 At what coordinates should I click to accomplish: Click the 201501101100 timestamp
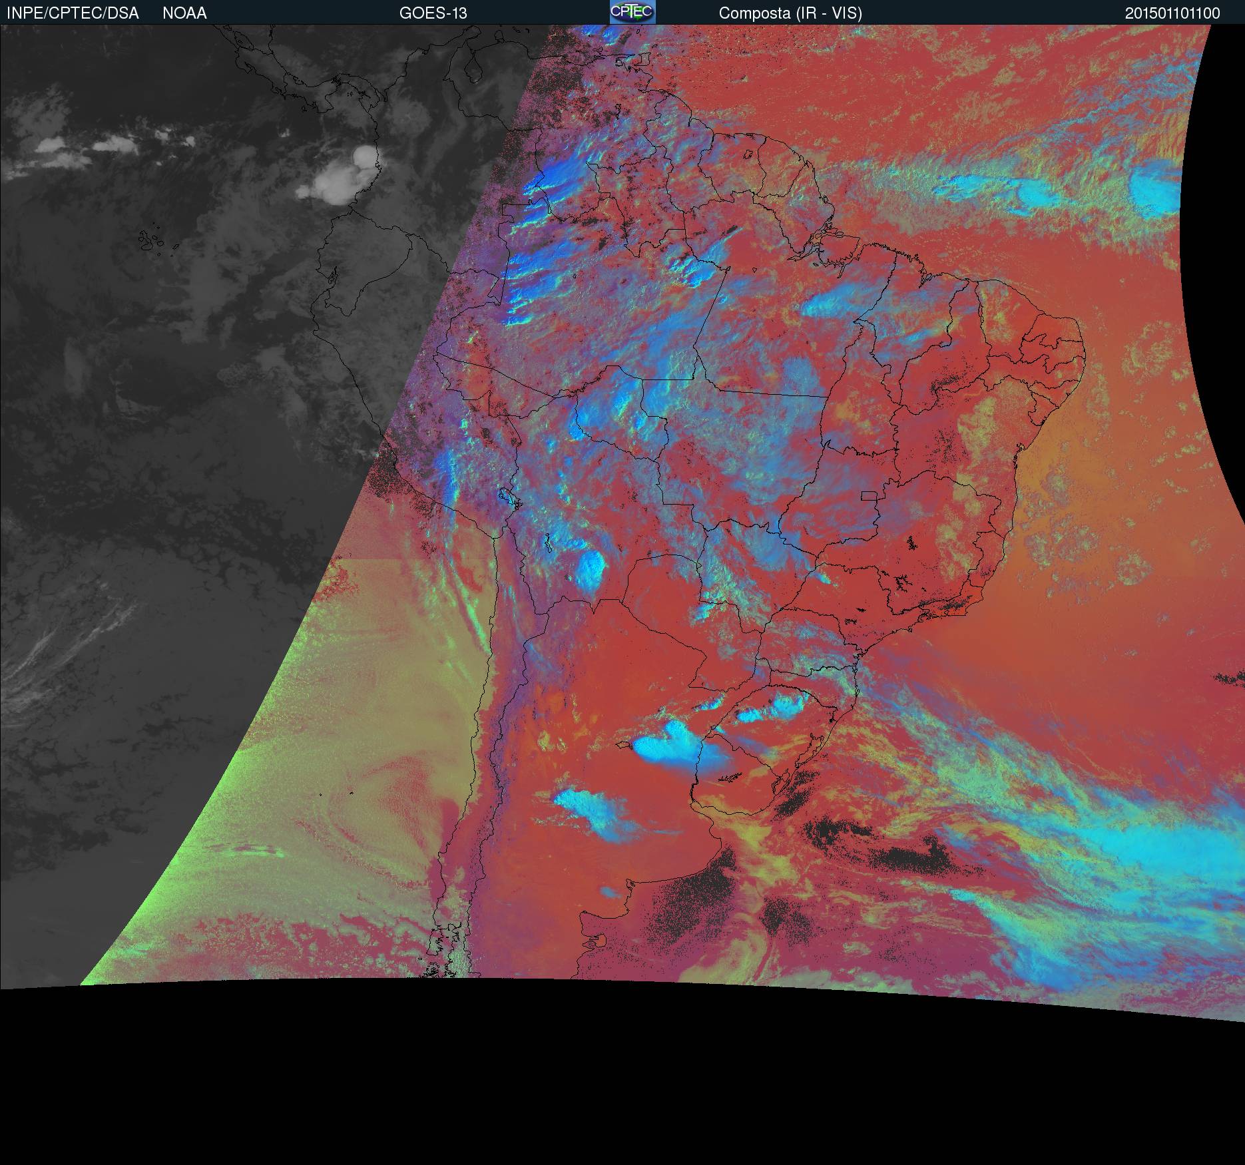(1172, 13)
